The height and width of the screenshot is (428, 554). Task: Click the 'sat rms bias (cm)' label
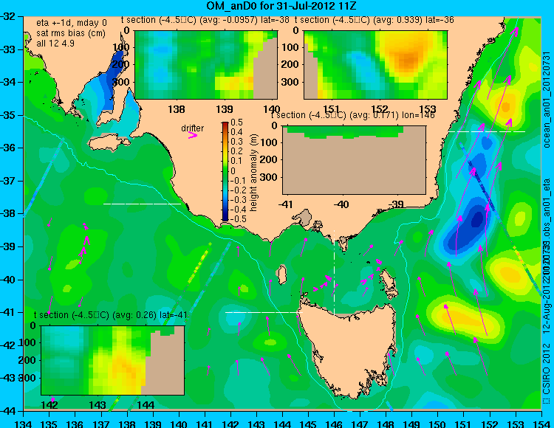point(71,33)
